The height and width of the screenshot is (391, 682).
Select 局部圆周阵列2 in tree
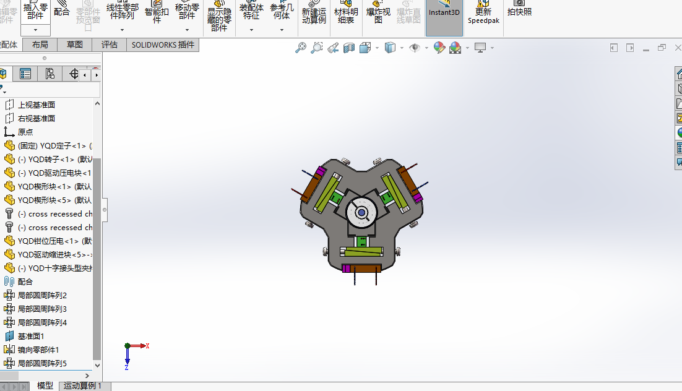(x=42, y=295)
